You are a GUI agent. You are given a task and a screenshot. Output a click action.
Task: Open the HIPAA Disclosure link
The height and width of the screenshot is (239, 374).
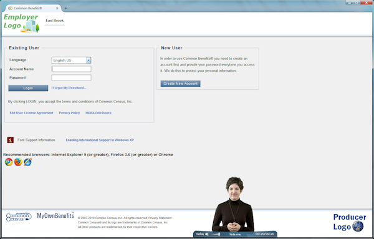point(98,113)
